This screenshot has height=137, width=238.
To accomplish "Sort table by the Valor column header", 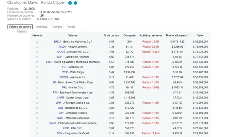I will (200, 35).
